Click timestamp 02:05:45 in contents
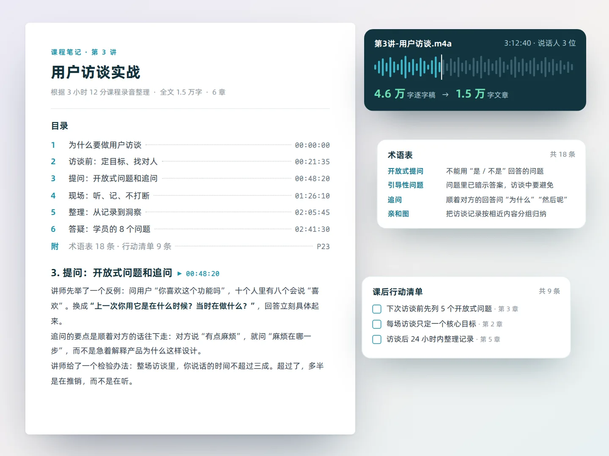The height and width of the screenshot is (456, 609). coord(312,212)
